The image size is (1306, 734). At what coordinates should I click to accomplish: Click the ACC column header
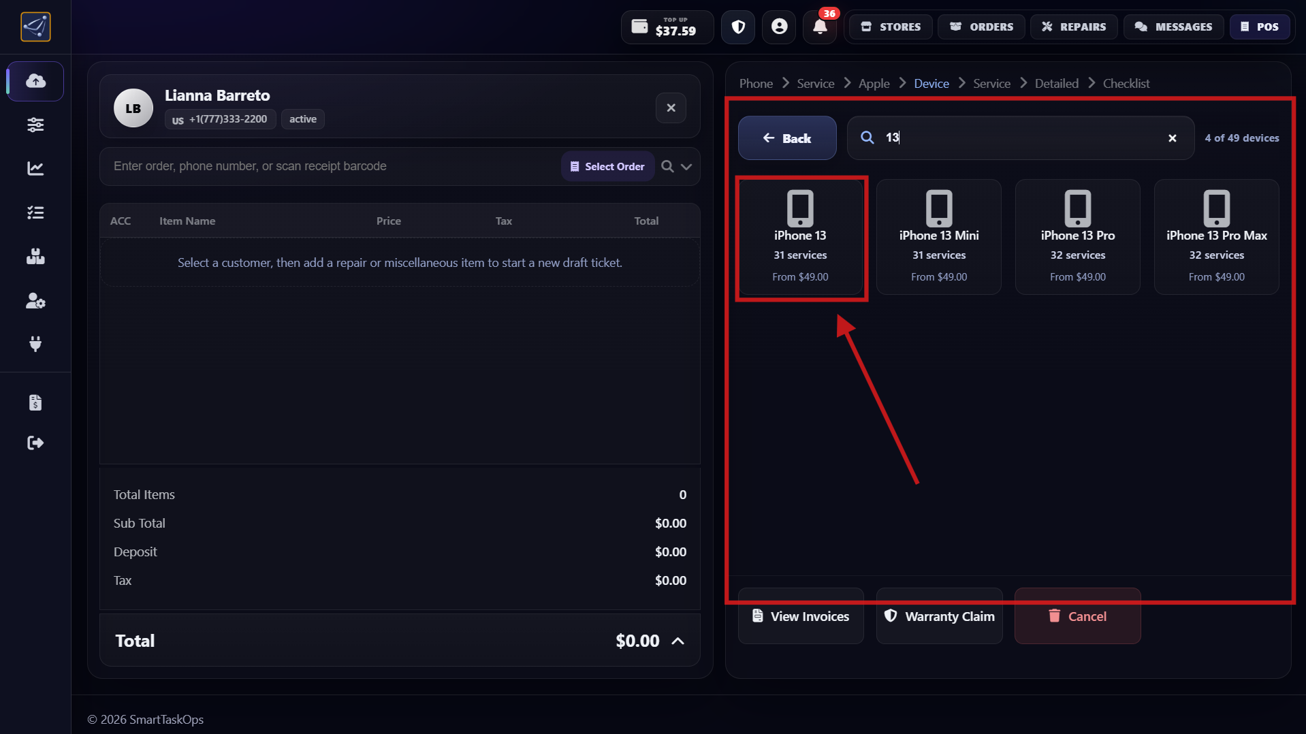[121, 221]
